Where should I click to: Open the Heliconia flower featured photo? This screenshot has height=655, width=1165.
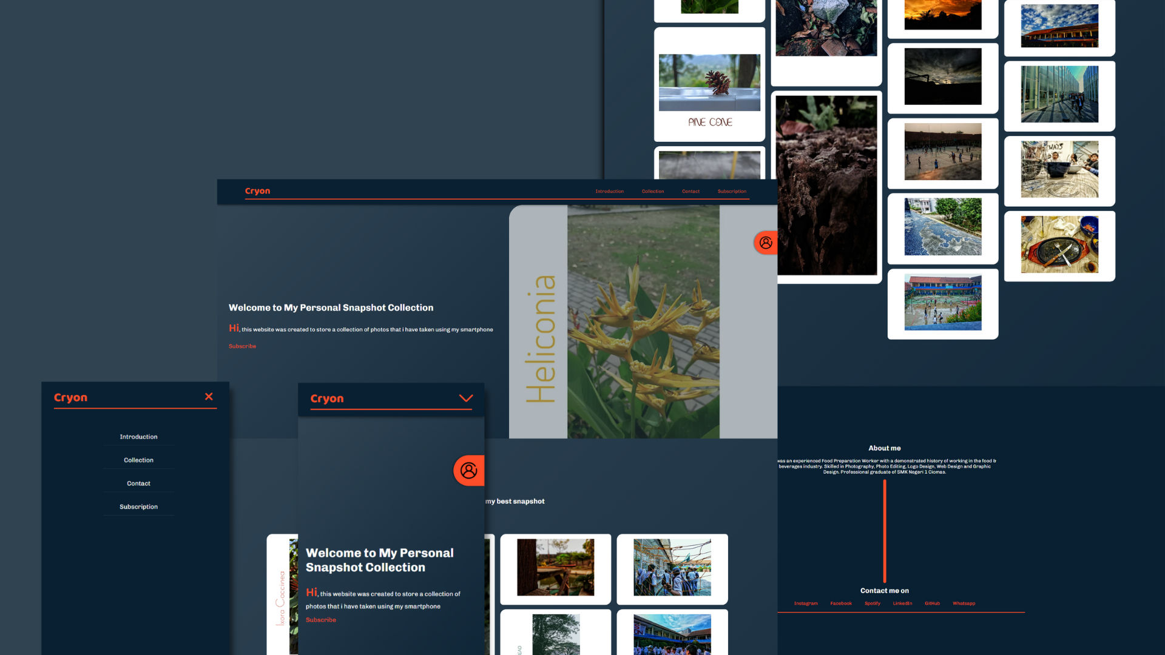click(643, 321)
